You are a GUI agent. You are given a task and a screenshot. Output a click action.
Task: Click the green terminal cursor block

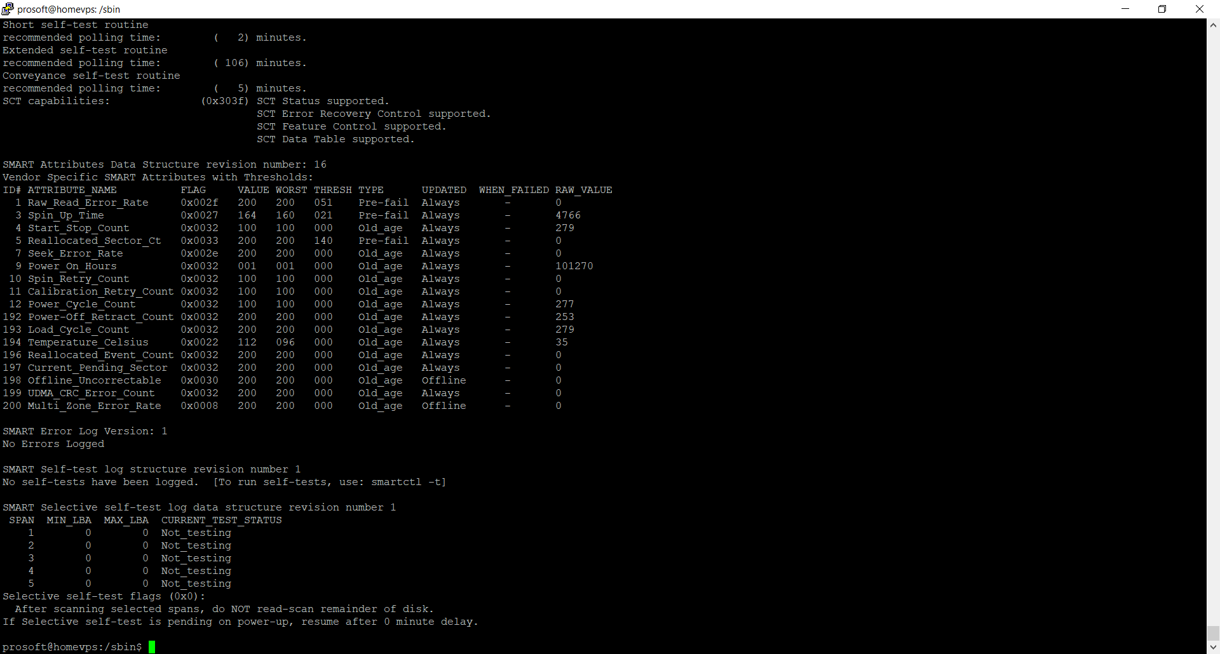152,647
